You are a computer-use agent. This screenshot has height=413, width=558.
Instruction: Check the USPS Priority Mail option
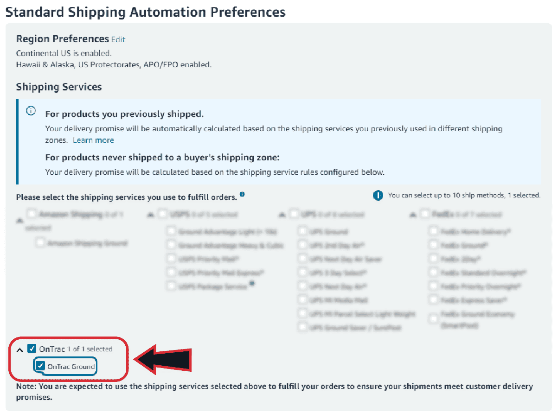coord(172,259)
